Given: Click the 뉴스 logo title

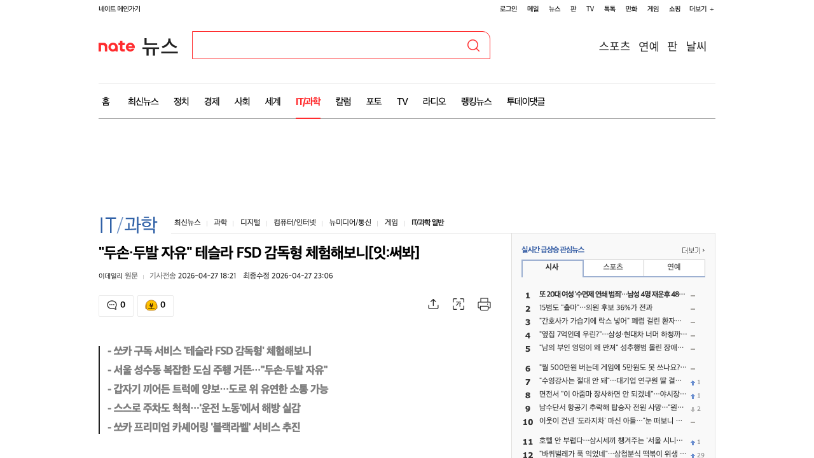Looking at the screenshot, I should pyautogui.click(x=160, y=46).
